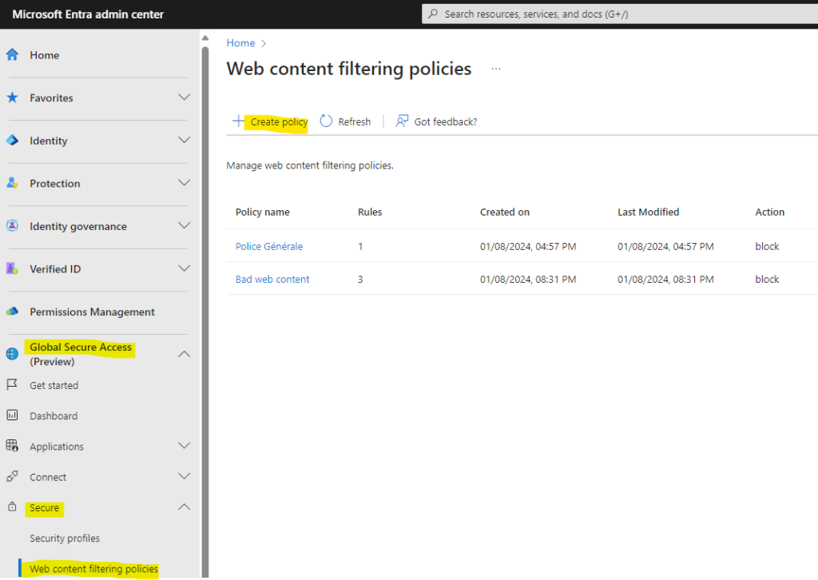Screen dimensions: 818x580
Task: Expand the Verified ID chevron
Action: pos(185,268)
